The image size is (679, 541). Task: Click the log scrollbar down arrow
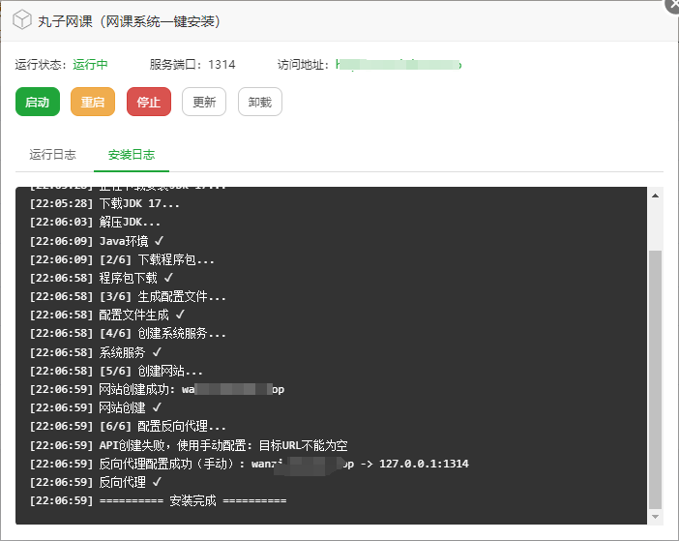(655, 516)
